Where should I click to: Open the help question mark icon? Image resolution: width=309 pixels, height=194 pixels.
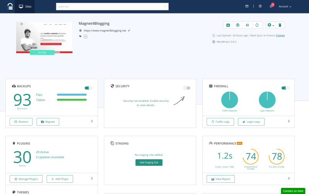pos(260,6)
